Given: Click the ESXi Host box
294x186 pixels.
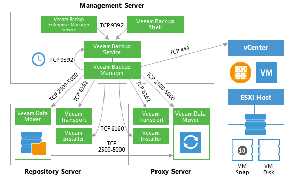Looking at the screenshot, I should [x=255, y=97].
